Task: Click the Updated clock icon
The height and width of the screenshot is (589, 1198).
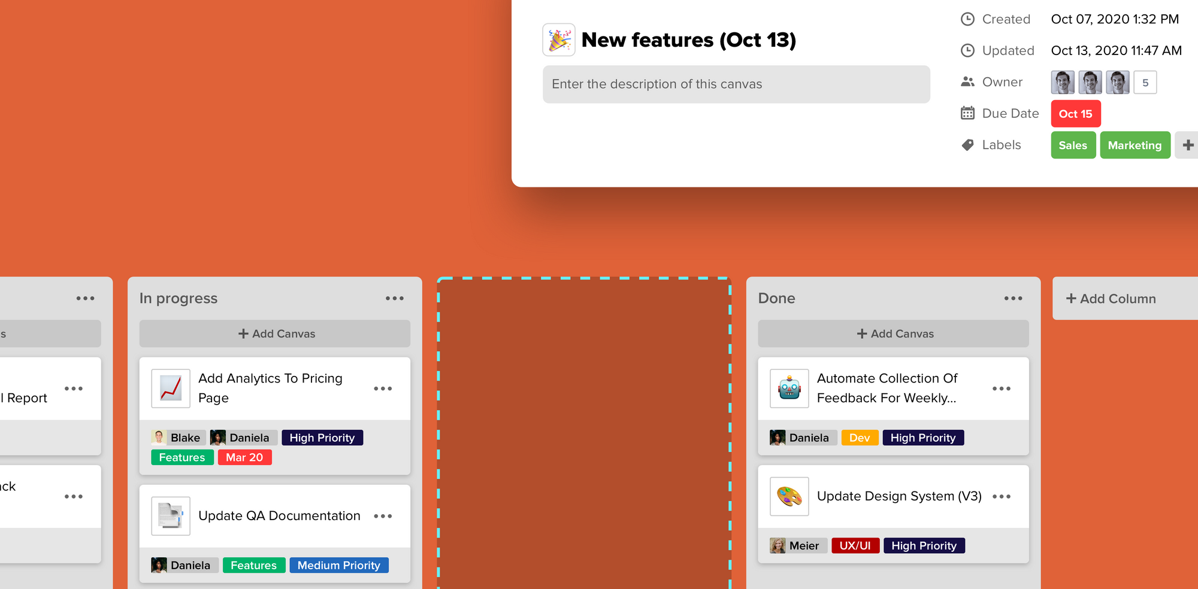Action: click(967, 51)
